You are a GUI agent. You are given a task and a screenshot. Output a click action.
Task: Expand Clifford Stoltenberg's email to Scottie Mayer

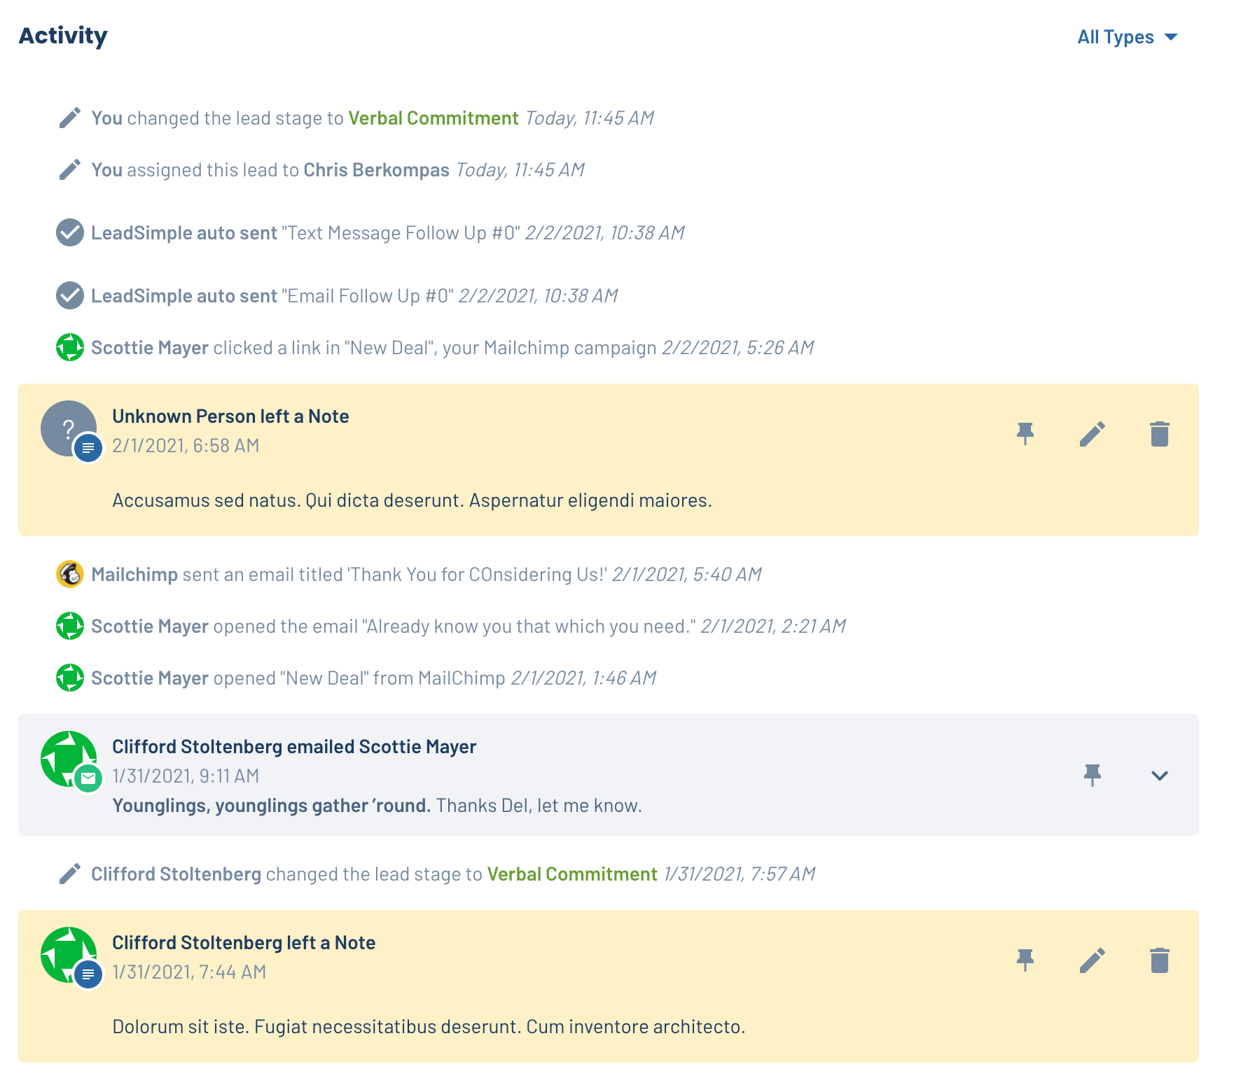coord(1160,776)
